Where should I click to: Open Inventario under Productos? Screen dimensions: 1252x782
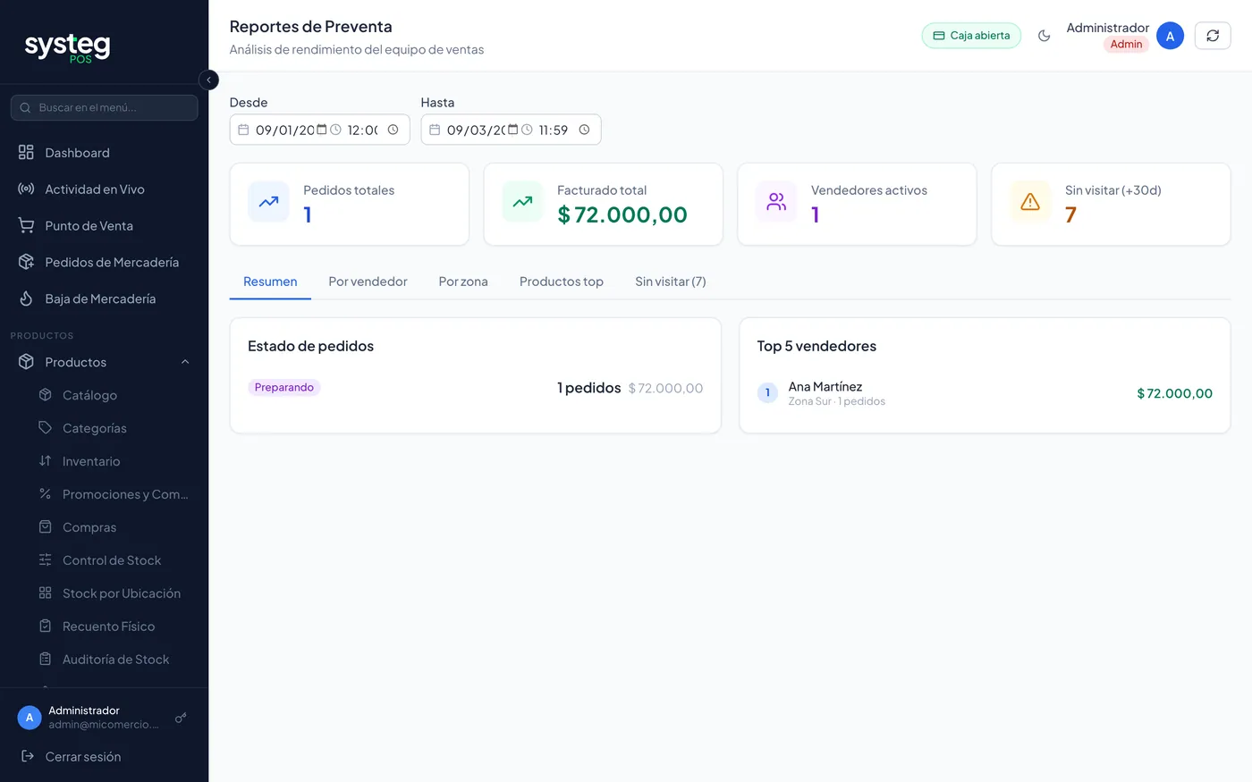click(113, 461)
